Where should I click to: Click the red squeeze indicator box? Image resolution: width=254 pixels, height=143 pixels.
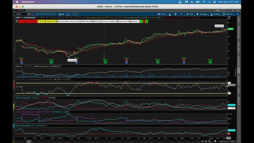[144, 21]
